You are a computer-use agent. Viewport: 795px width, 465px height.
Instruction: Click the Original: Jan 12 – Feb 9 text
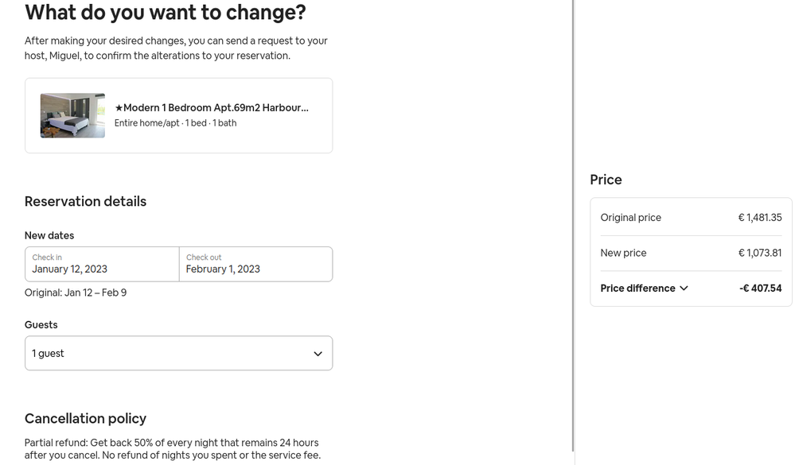76,293
